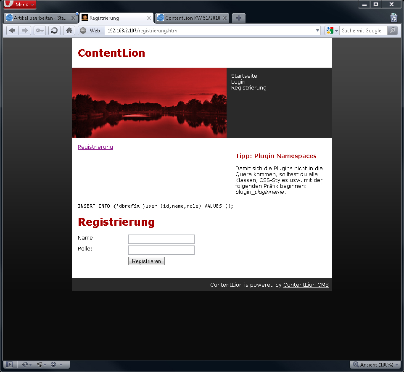
Task: Open a new tab with plus button
Action: (x=239, y=18)
